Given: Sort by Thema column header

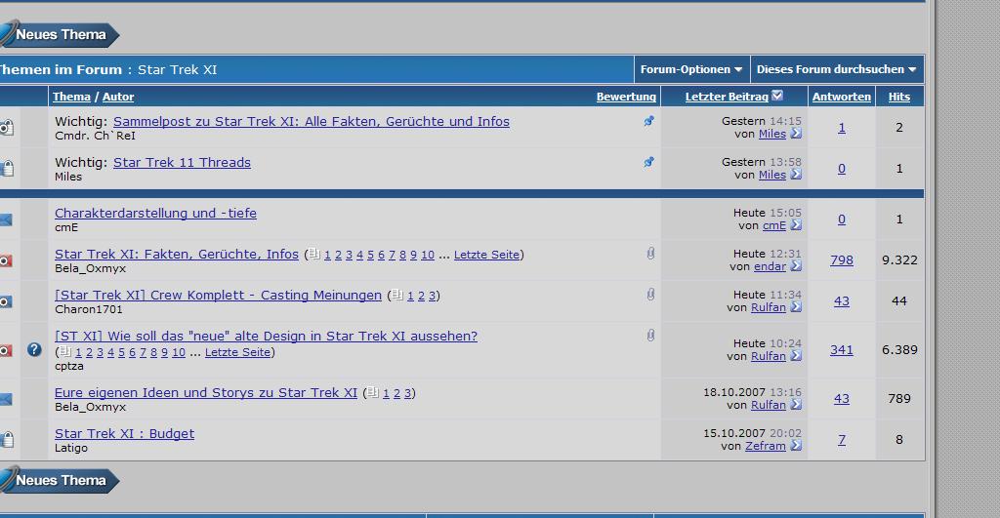Looking at the screenshot, I should pyautogui.click(x=71, y=97).
